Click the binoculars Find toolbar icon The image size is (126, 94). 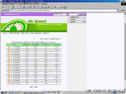click(49, 7)
